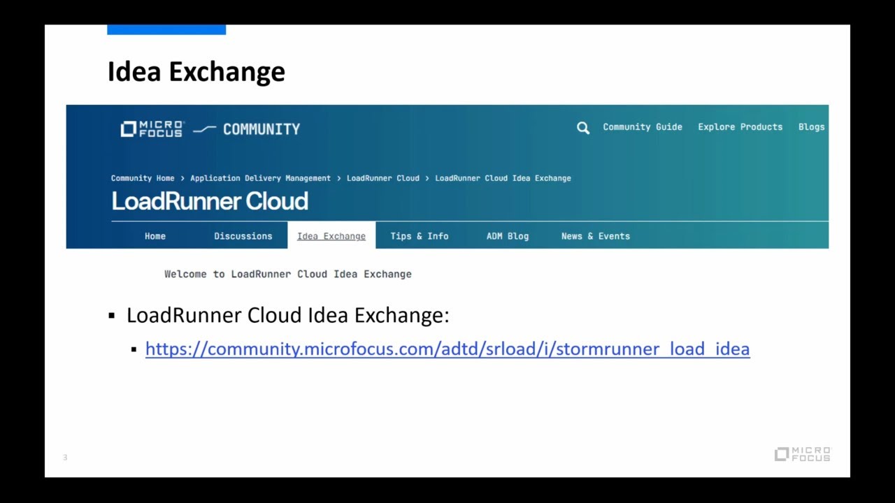Switch to the Discussions tab

[x=243, y=236]
